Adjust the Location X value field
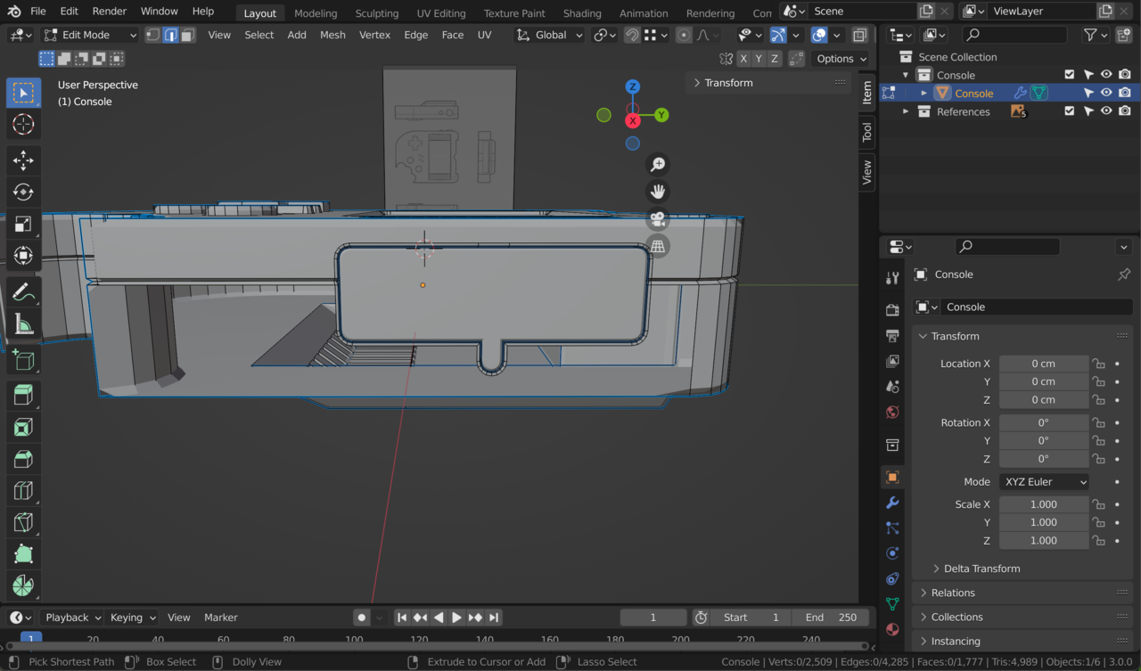The image size is (1141, 671). [x=1043, y=363]
